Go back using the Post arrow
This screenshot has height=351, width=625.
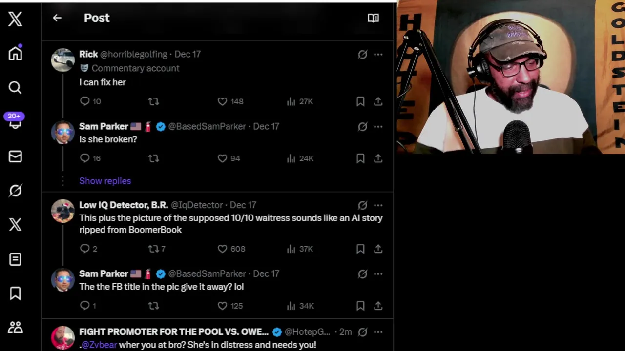coord(57,18)
